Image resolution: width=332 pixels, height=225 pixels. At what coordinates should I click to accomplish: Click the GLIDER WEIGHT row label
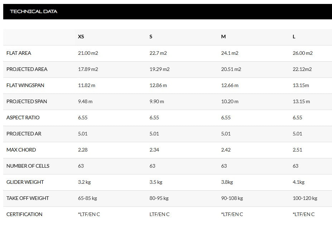pyautogui.click(x=25, y=182)
